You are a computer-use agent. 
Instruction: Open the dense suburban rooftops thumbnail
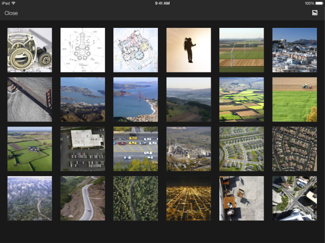point(295,149)
